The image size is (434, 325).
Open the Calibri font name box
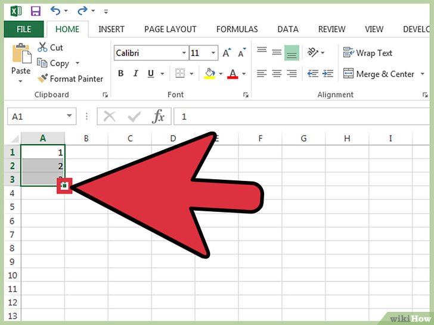click(x=151, y=53)
